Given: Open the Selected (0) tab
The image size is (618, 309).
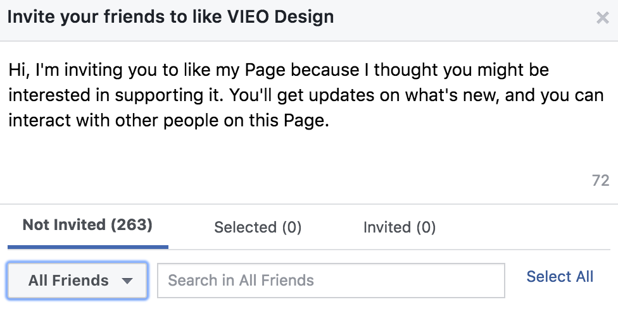Looking at the screenshot, I should click(x=257, y=227).
